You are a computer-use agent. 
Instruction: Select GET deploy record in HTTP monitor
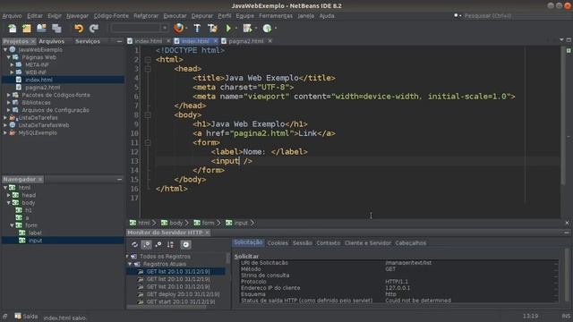point(183,294)
